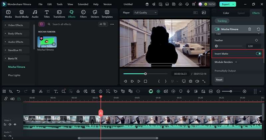Toggle the green face AI icon in timeline toolbar

151,91
